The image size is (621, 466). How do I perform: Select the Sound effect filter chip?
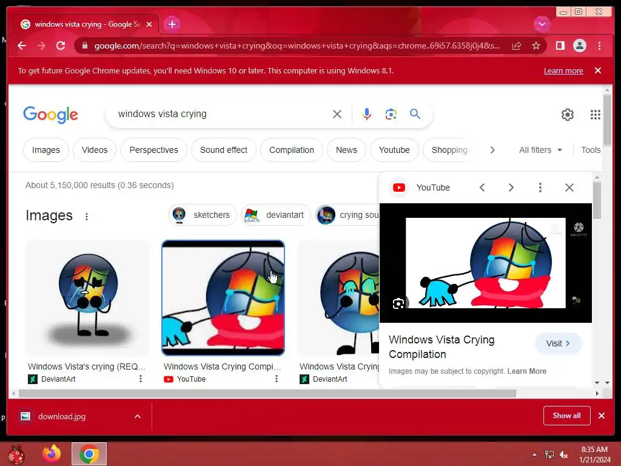point(224,150)
